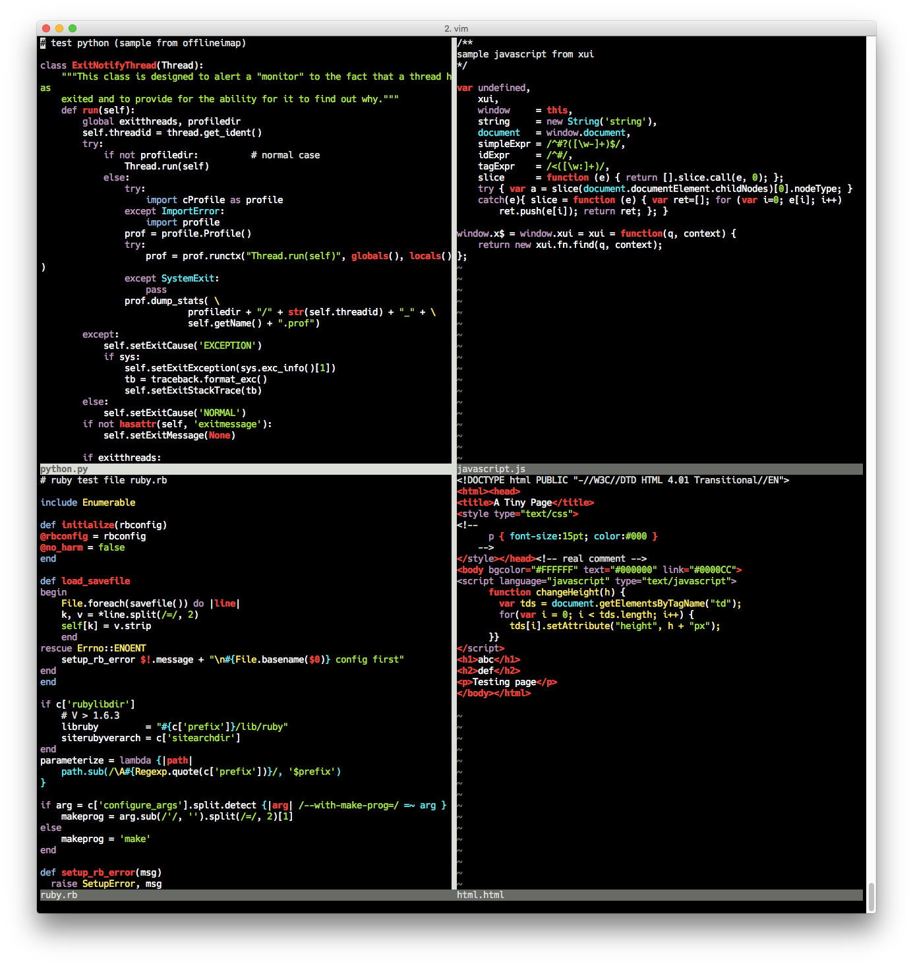Click 'self.setExitMessage(None)' line
This screenshot has width=913, height=966.
coord(169,435)
